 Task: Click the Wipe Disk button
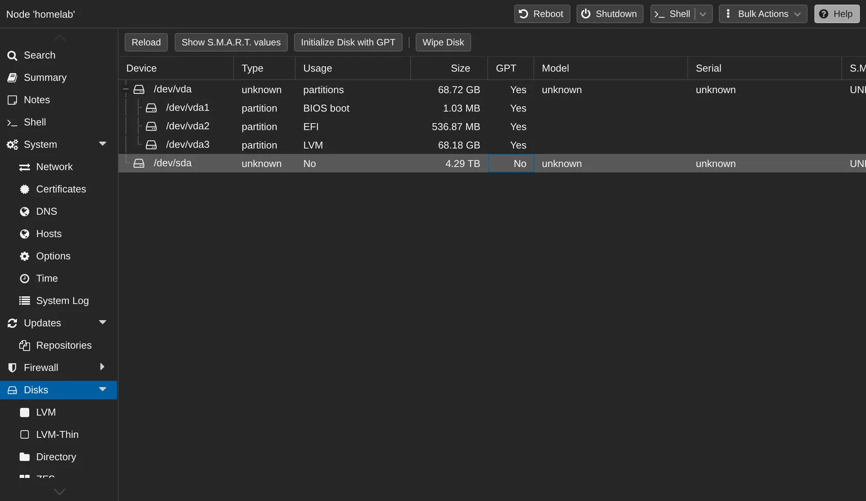(443, 43)
